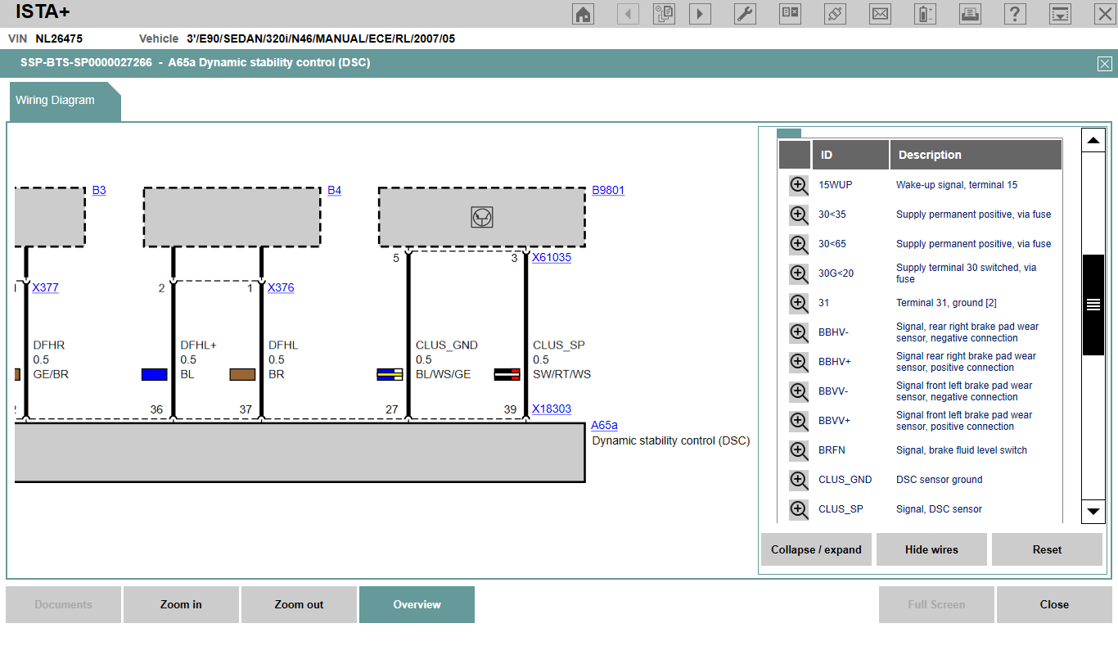Open the wrench settings icon
This screenshot has height=655, width=1118.
[745, 14]
